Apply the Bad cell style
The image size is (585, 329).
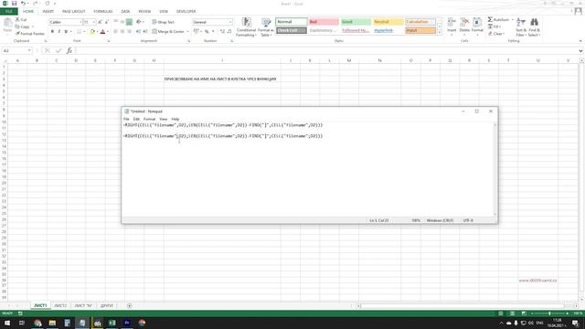pyautogui.click(x=324, y=22)
